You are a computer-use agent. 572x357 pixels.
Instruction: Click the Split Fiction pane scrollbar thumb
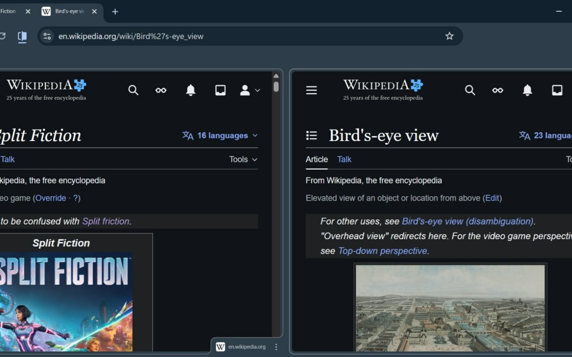pos(276,87)
